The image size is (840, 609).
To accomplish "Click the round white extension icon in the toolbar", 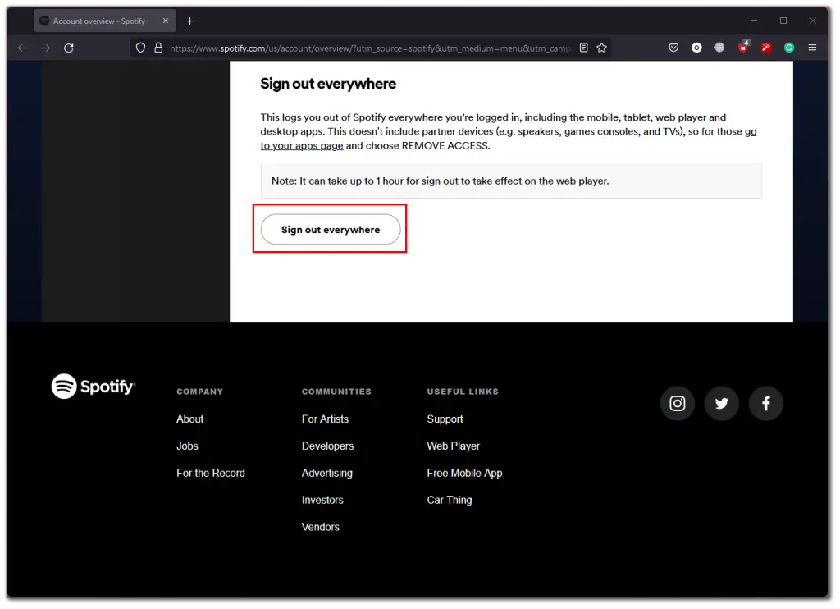I will (x=697, y=48).
